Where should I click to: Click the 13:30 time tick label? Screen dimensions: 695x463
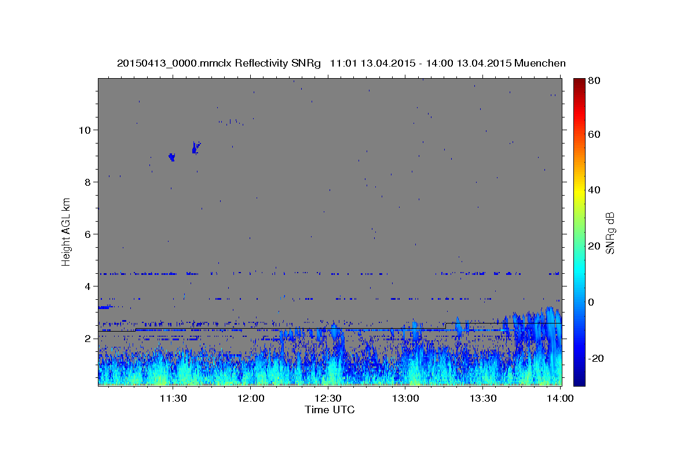[483, 399]
